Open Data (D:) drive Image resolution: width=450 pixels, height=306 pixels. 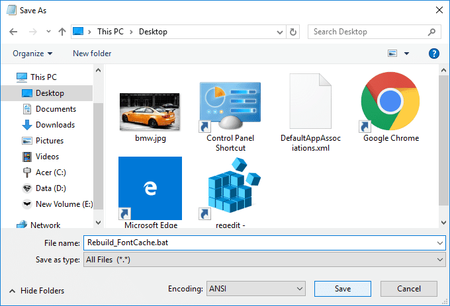(x=44, y=188)
